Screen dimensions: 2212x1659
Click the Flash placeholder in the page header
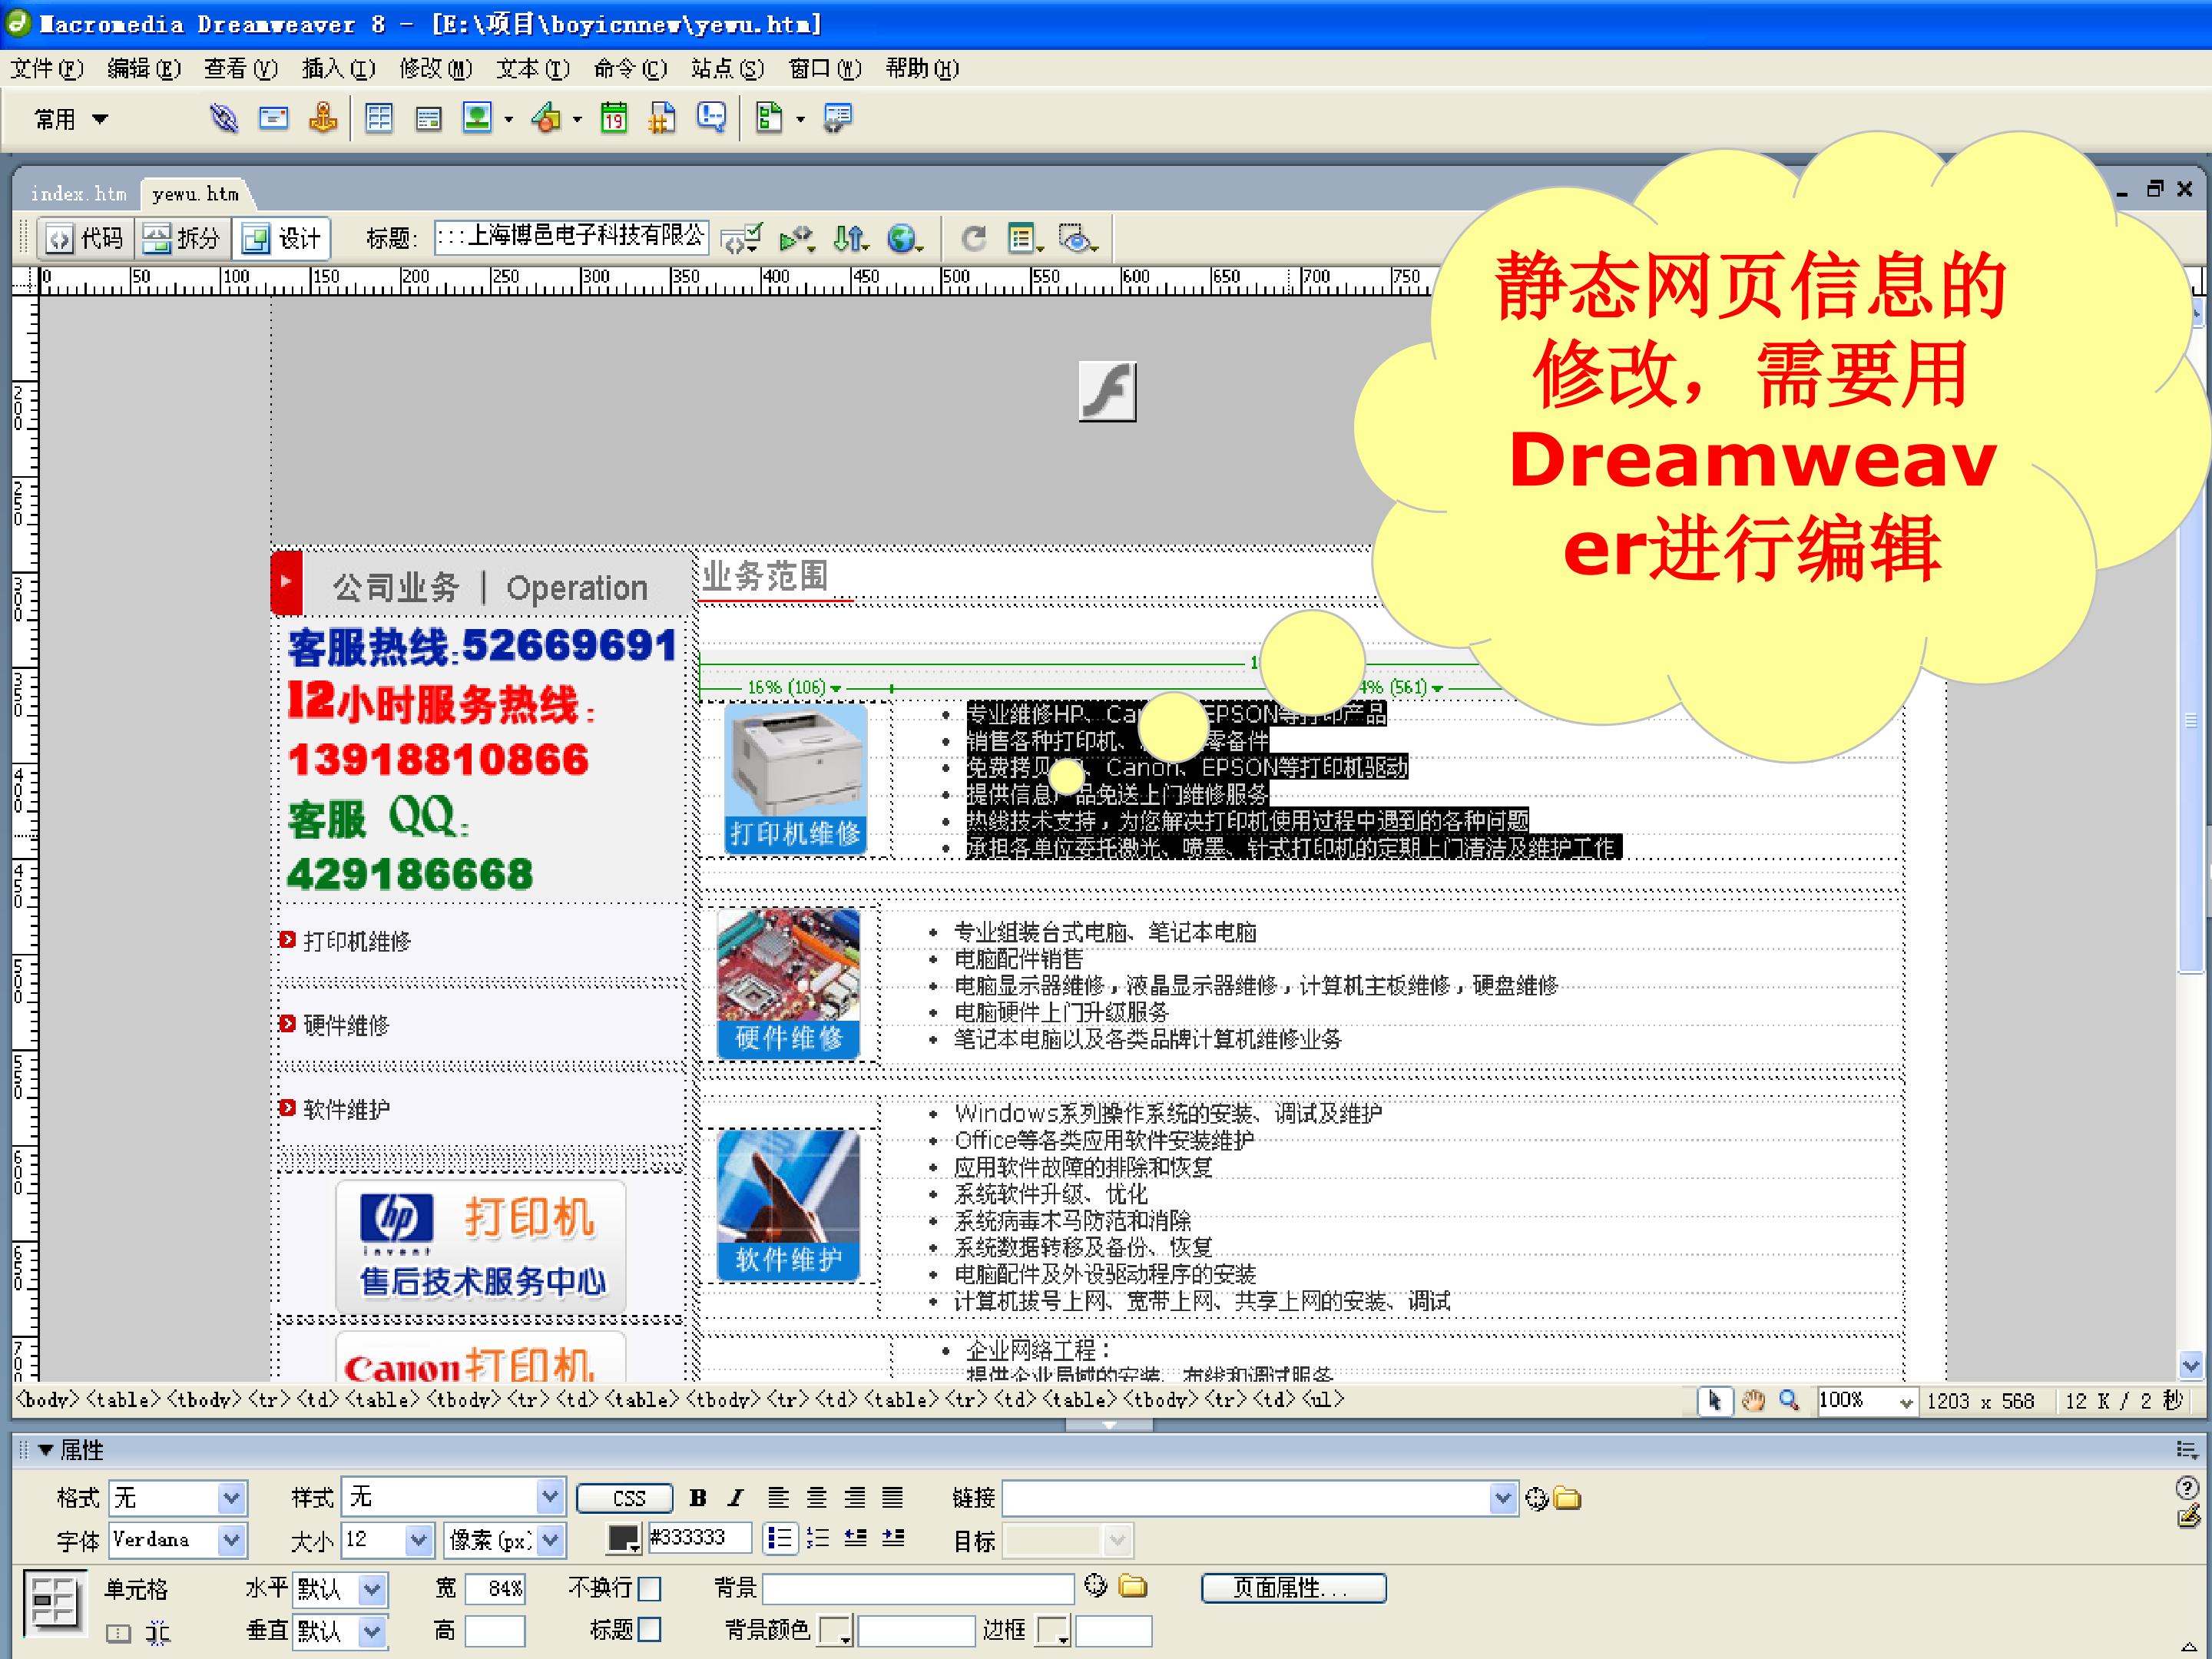pos(1107,391)
